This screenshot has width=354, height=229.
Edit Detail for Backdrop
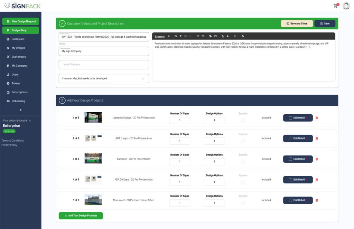click(x=298, y=159)
